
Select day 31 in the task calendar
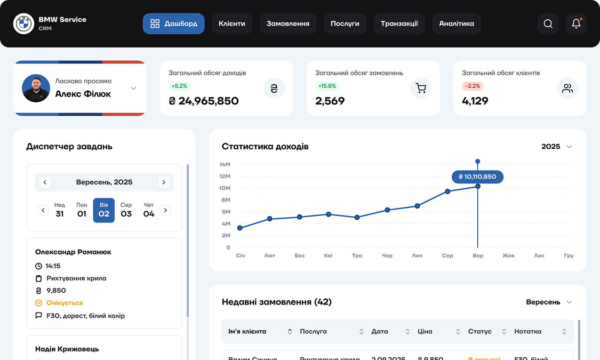point(59,210)
